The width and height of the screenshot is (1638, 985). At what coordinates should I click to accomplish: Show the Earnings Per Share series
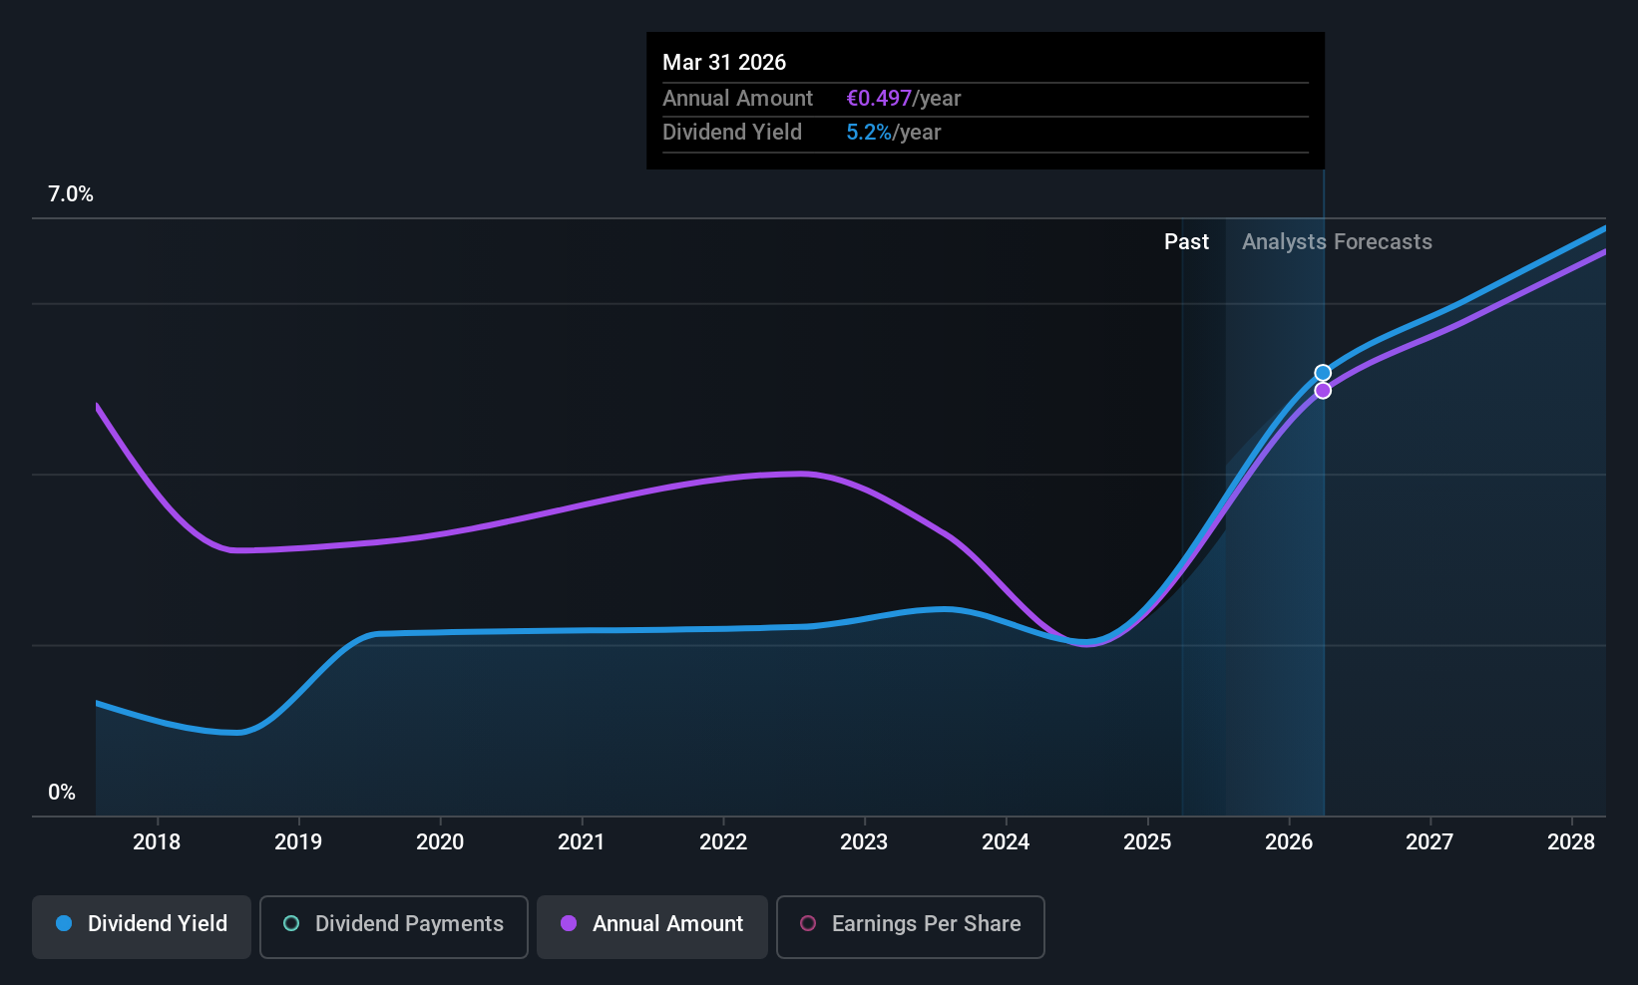910,926
